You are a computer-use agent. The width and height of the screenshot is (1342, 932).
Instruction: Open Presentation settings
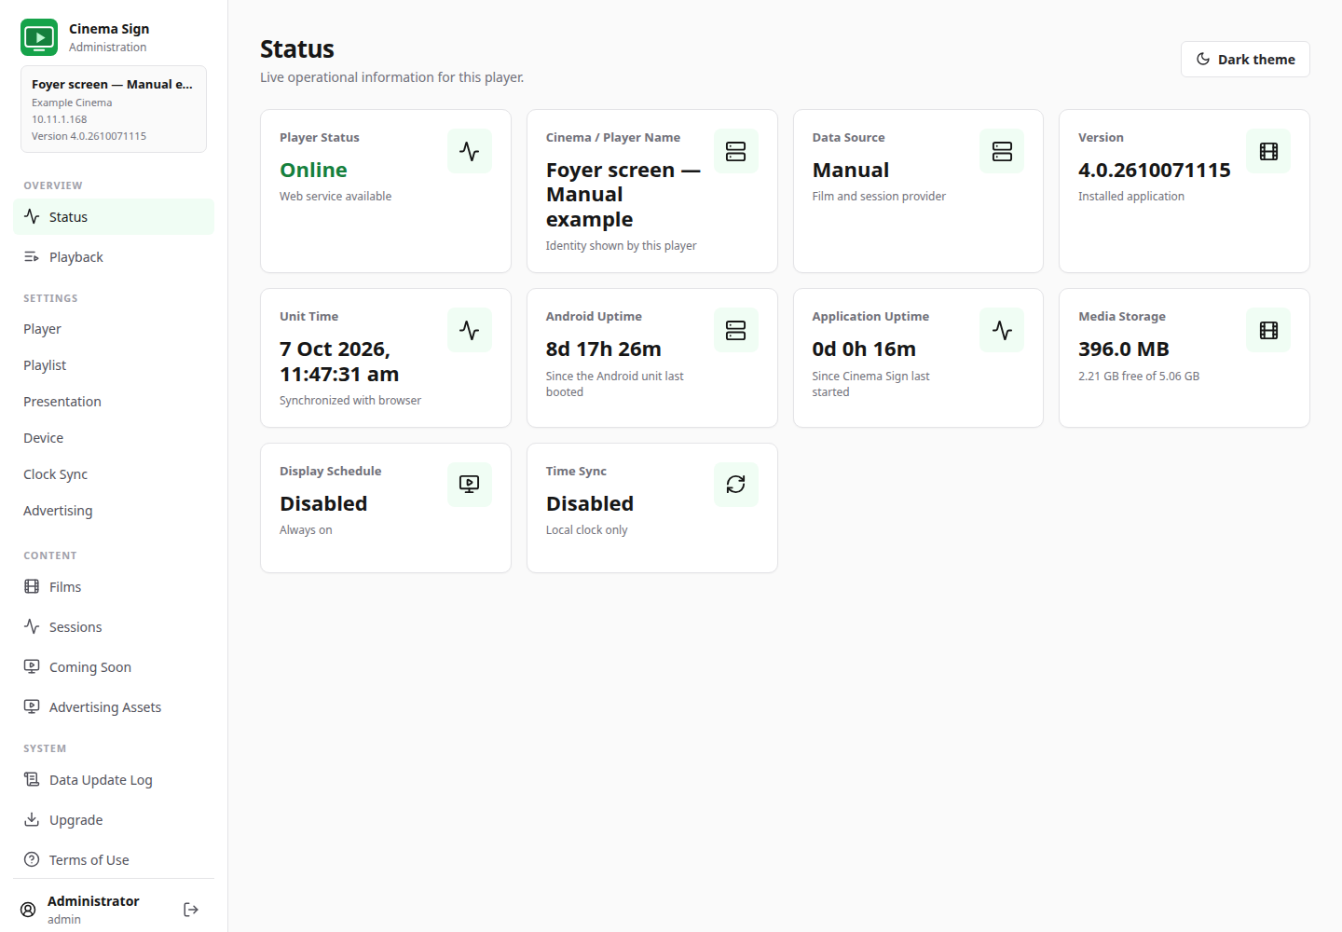click(x=114, y=402)
